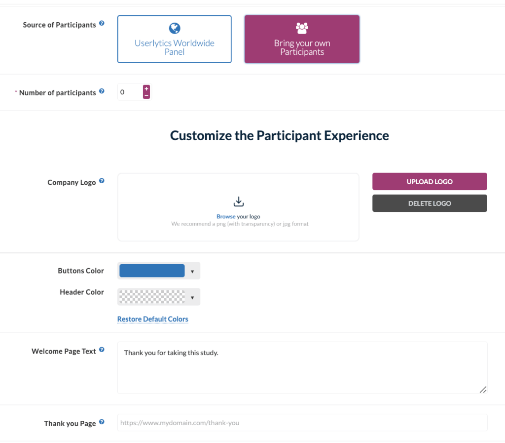The height and width of the screenshot is (443, 505).
Task: Click the globe icon on Userlytics Worldwide Panel
Action: pos(174,28)
